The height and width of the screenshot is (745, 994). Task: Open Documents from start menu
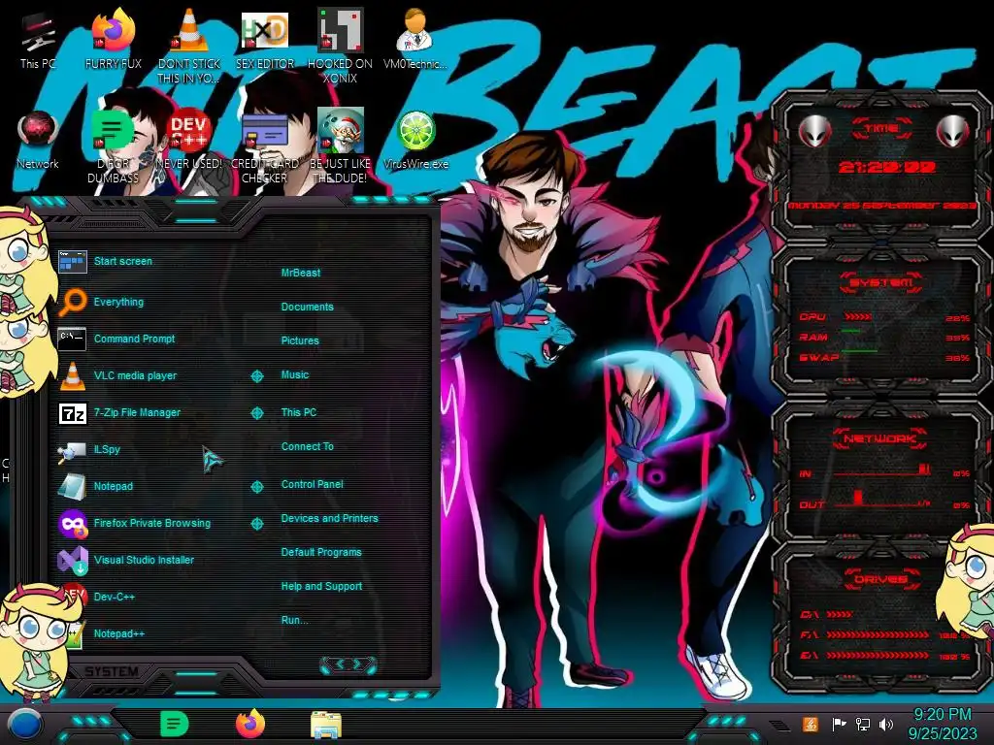pos(307,307)
